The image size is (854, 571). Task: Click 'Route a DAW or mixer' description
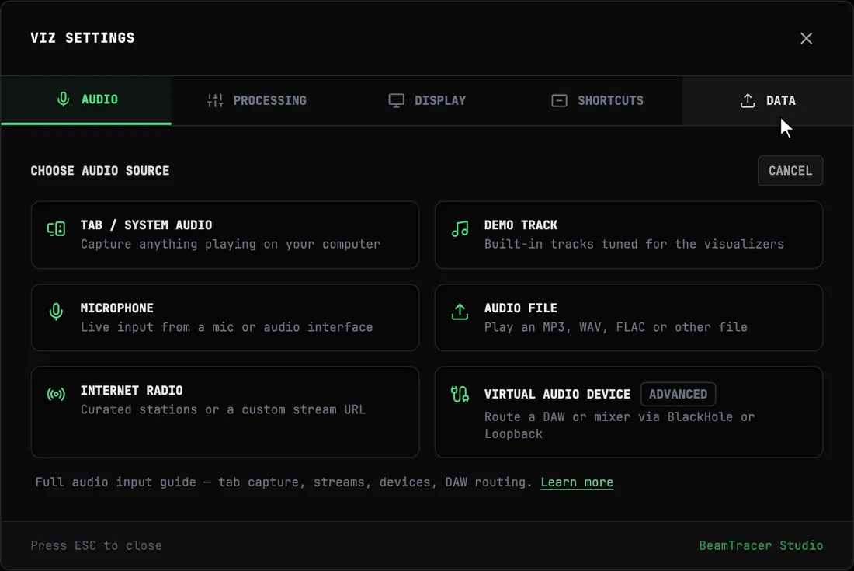(x=620, y=425)
